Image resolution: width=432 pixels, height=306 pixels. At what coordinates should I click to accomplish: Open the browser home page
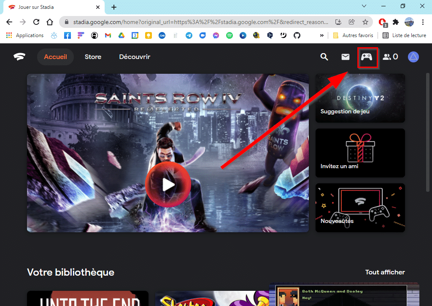[x=50, y=22]
